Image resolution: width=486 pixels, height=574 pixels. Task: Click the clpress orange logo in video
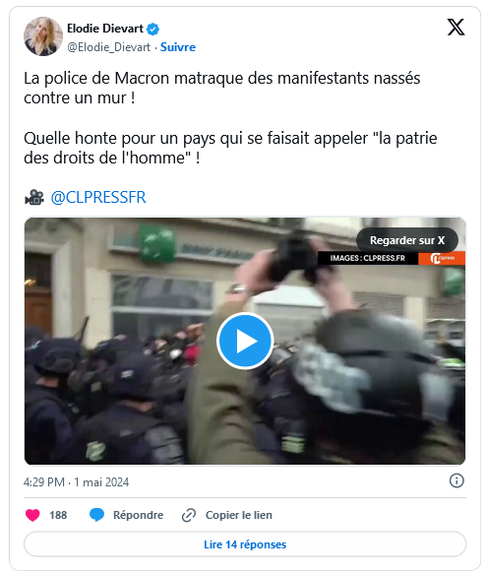coord(442,258)
